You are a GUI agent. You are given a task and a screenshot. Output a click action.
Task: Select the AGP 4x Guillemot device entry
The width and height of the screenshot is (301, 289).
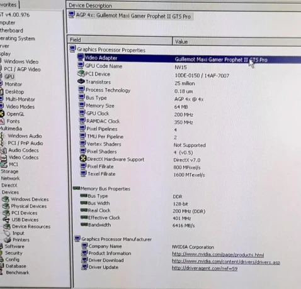(133, 16)
